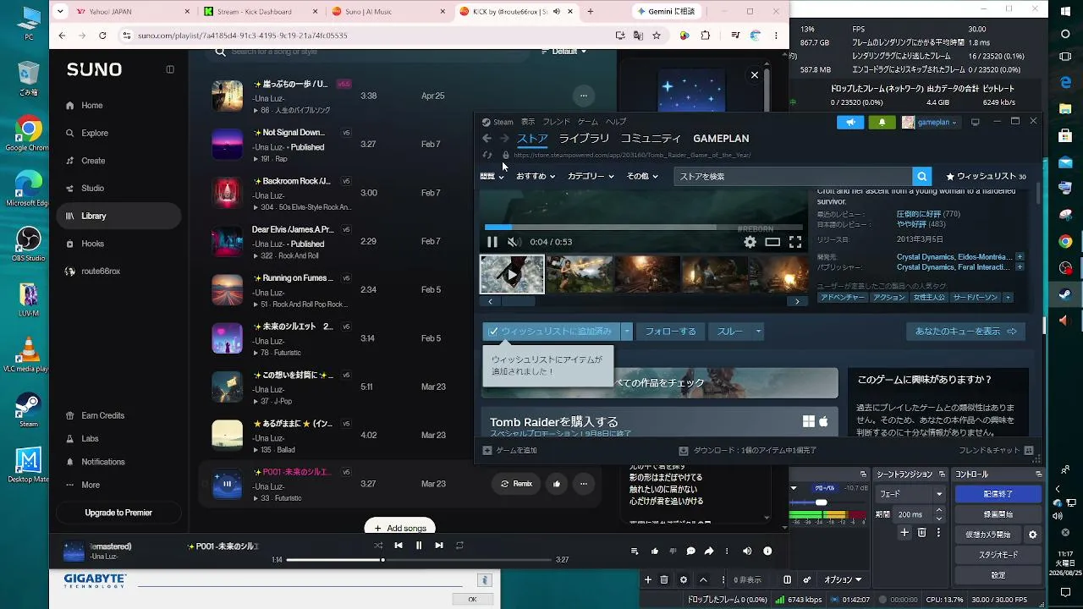
Task: Expand the Steam その他 menu
Action: [x=642, y=176]
